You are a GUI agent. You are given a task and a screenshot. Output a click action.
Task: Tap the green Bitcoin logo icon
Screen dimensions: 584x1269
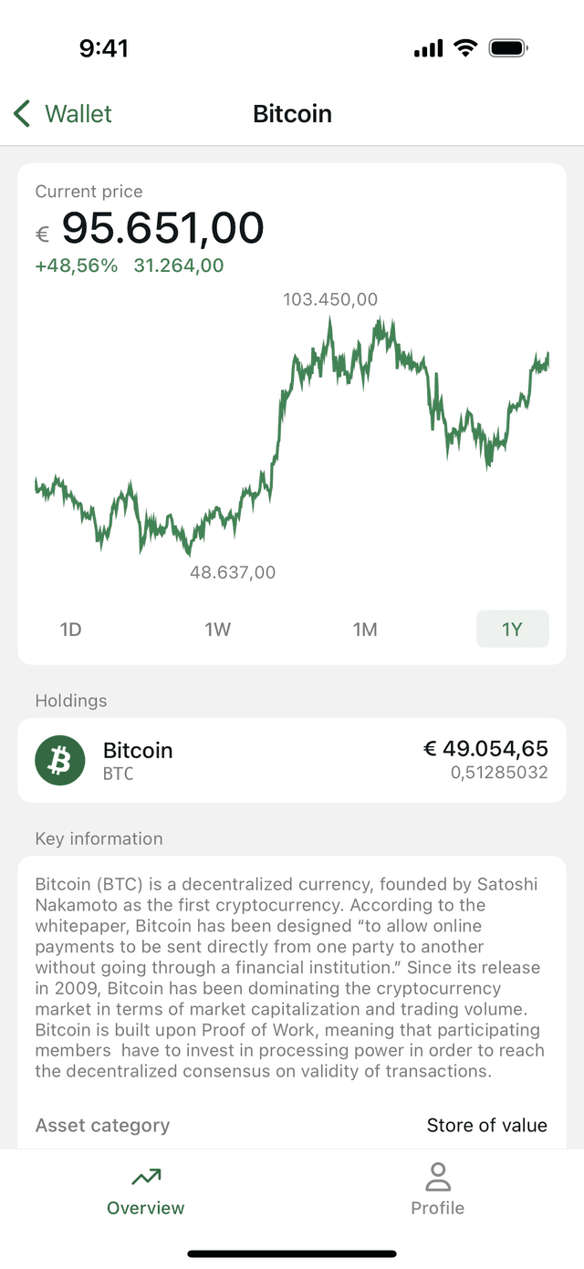pyautogui.click(x=60, y=760)
